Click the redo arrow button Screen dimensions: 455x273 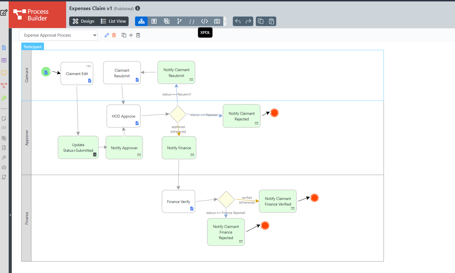click(248, 21)
